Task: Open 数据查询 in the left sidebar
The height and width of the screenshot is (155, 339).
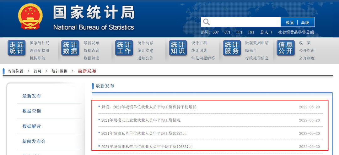Action: (32, 111)
